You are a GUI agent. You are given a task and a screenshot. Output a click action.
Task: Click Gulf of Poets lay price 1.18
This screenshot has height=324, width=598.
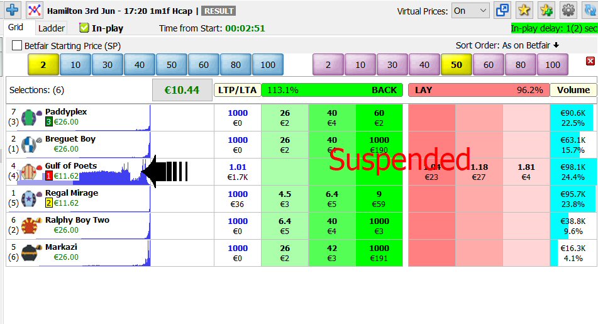(x=479, y=172)
